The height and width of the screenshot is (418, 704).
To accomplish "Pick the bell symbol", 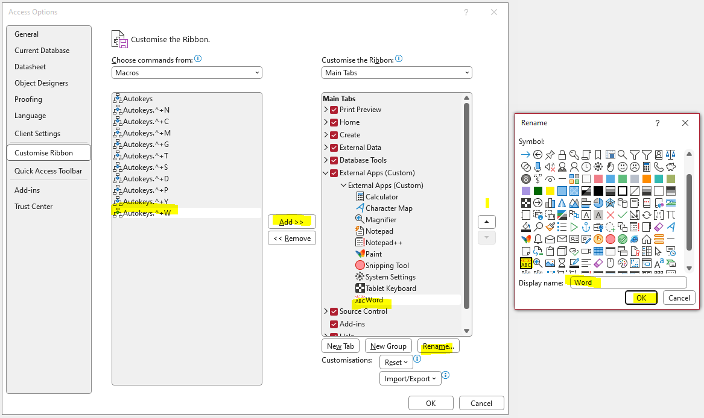I will 538,240.
